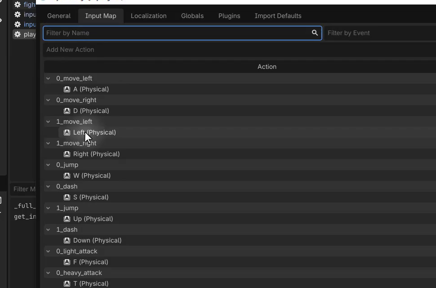This screenshot has height=288, width=436.
Task: Select the 'Left (Physical)' event text
Action: coord(94,132)
